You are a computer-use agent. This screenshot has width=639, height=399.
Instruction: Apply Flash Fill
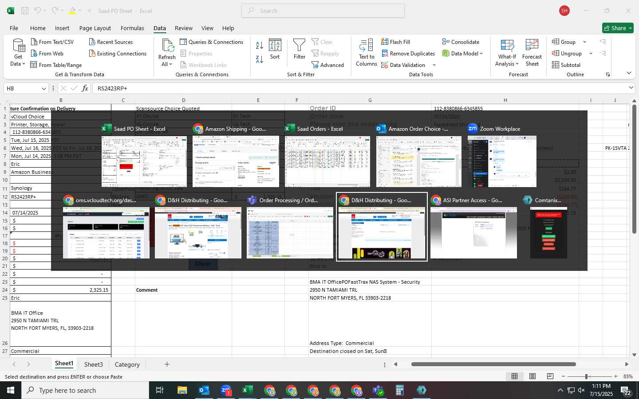tap(395, 42)
